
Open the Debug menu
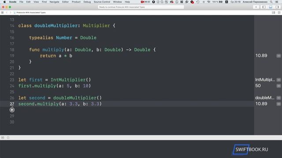87,2
